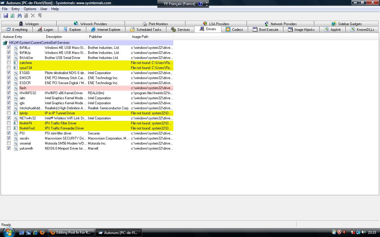Click the language bar help question icon
Viewport: 380px width, 237px height.
pyautogui.click(x=200, y=4)
